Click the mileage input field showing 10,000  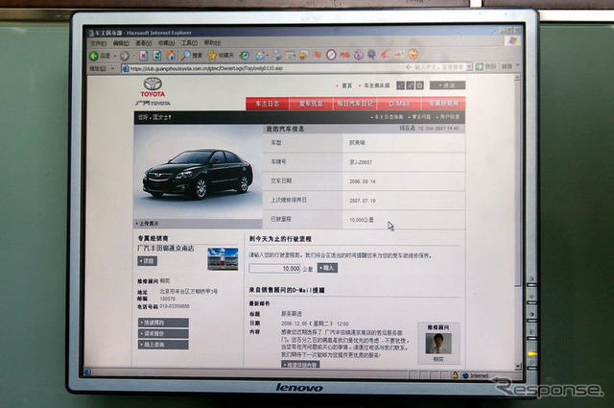point(274,269)
